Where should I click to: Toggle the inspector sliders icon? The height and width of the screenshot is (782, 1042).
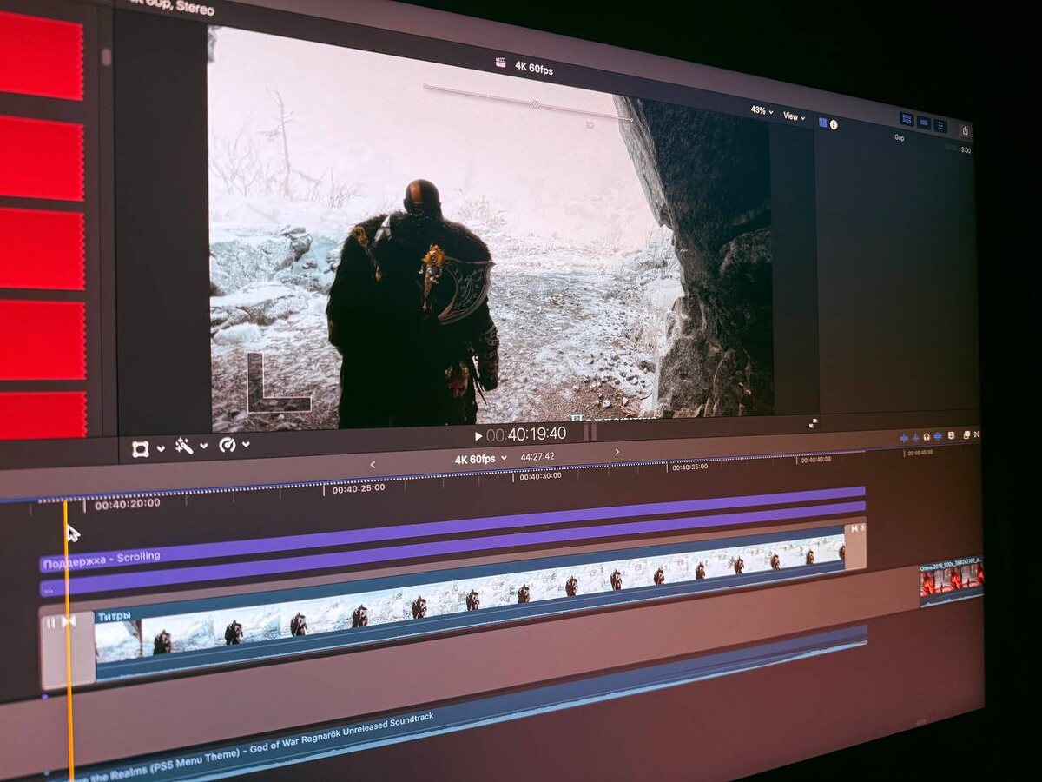pos(941,125)
